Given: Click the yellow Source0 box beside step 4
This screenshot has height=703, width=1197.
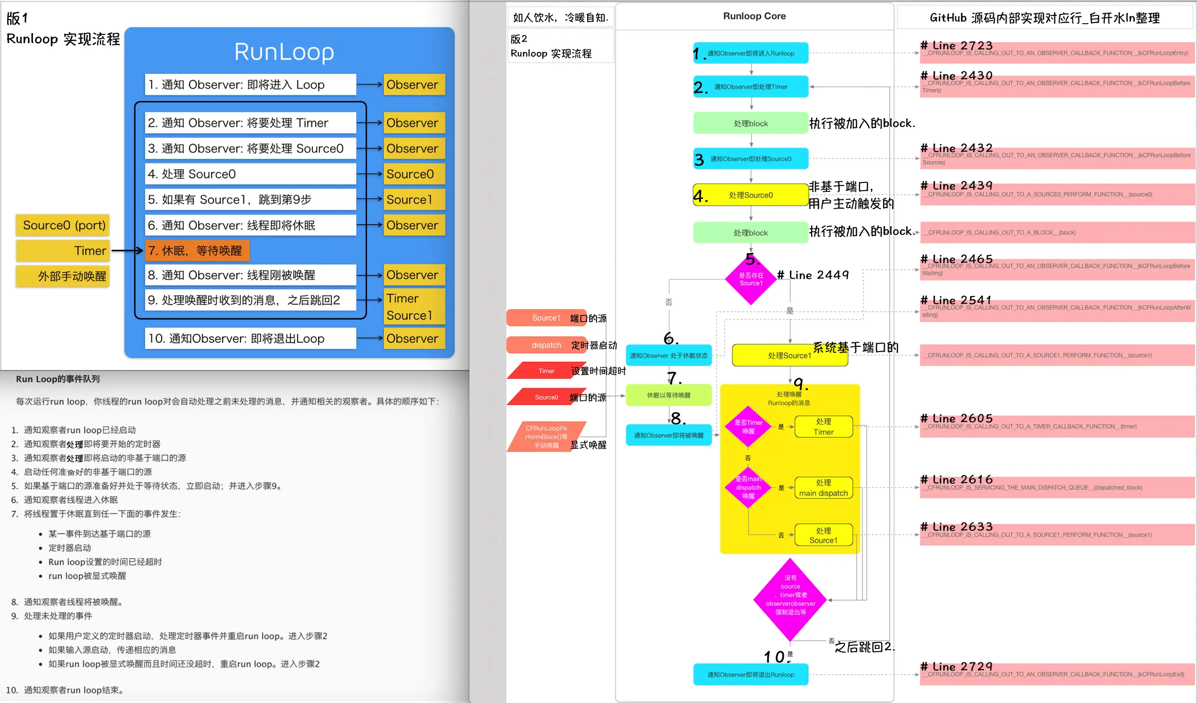Looking at the screenshot, I should 414,174.
